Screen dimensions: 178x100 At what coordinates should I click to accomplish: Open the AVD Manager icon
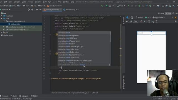coord(170,6)
